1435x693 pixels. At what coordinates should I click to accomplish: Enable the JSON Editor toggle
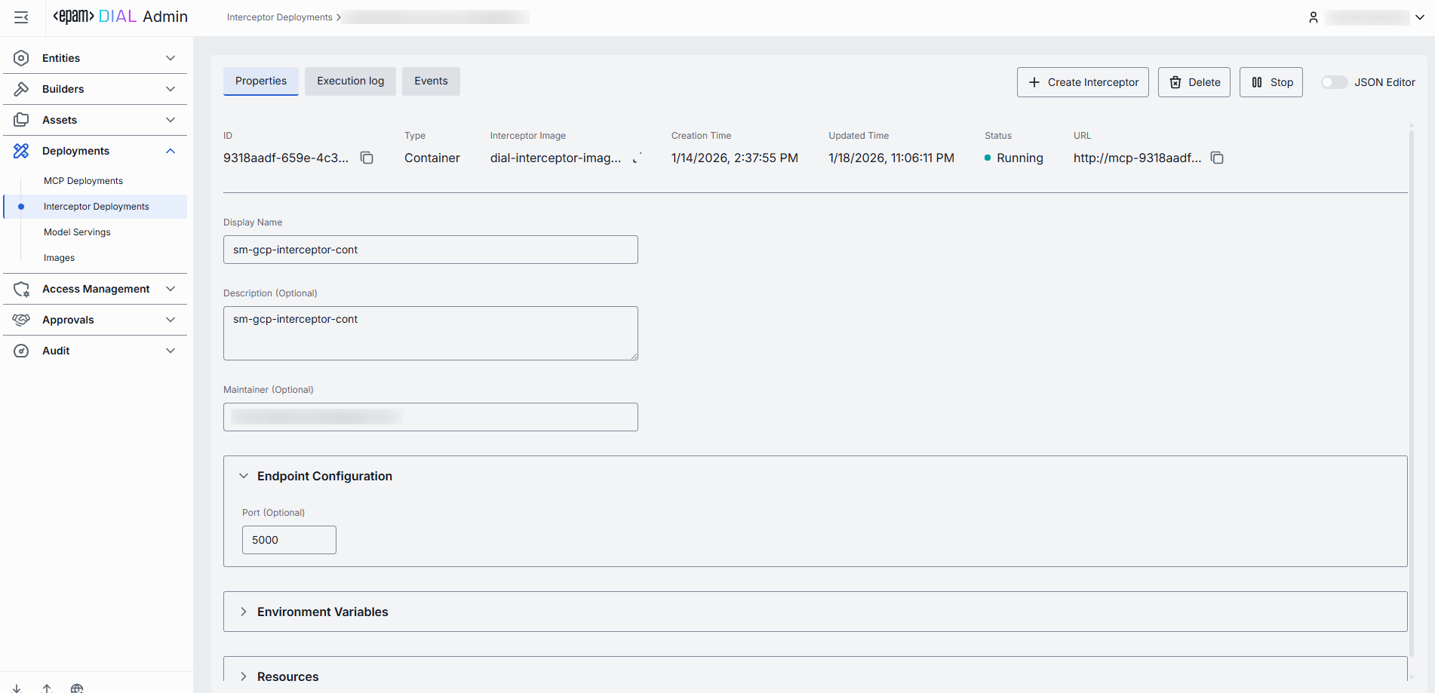pyautogui.click(x=1334, y=82)
